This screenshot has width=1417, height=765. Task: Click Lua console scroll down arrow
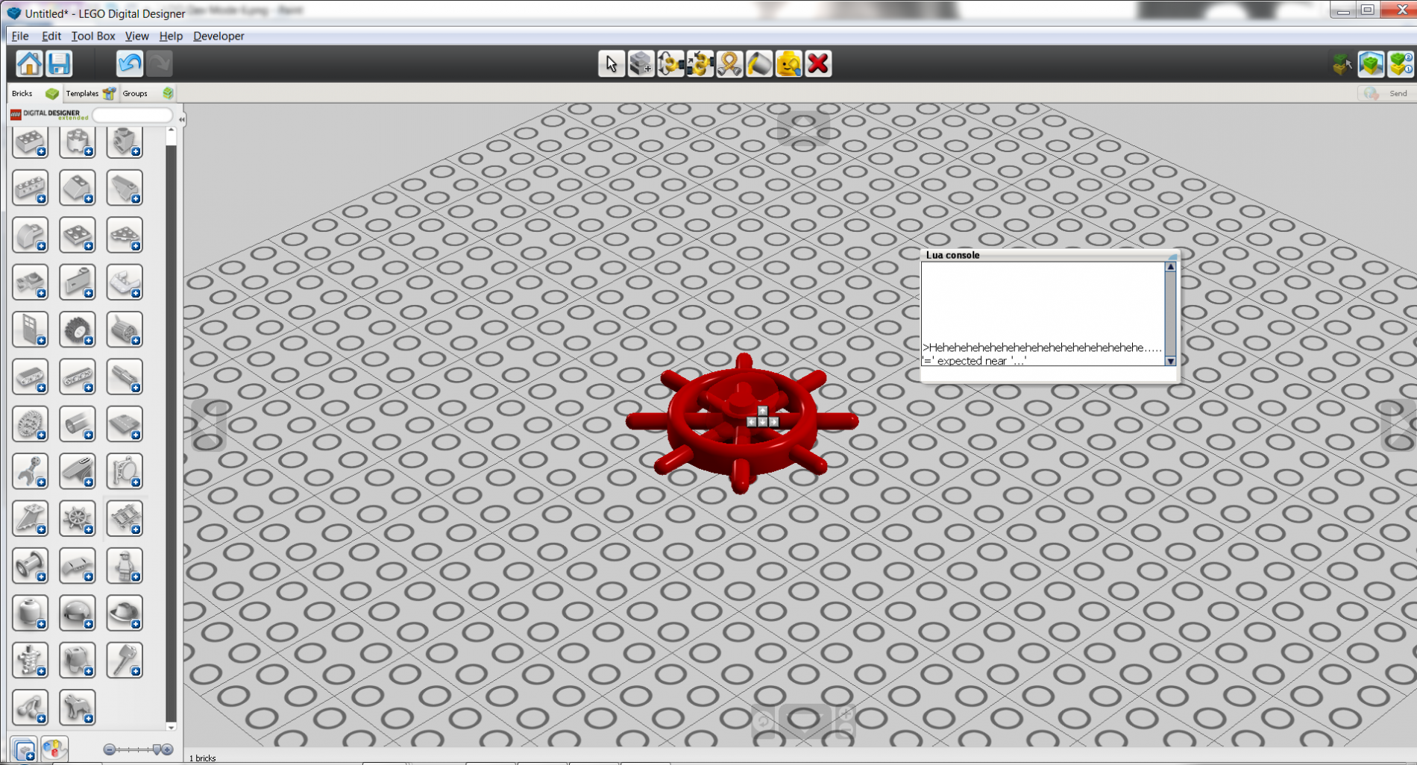pyautogui.click(x=1171, y=361)
